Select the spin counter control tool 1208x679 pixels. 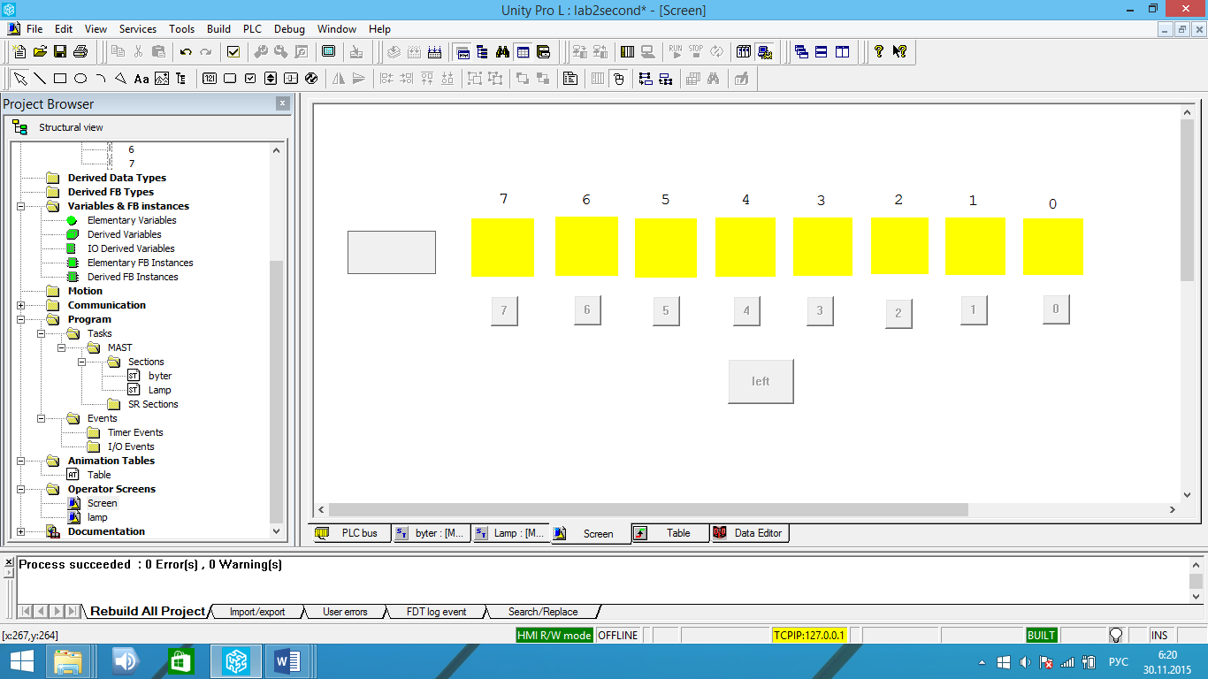click(x=271, y=79)
